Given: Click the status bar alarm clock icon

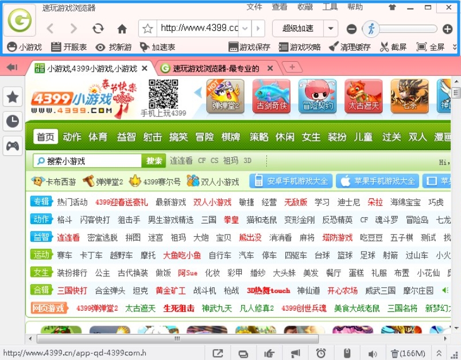Looking at the screenshot, I should tap(321, 353).
